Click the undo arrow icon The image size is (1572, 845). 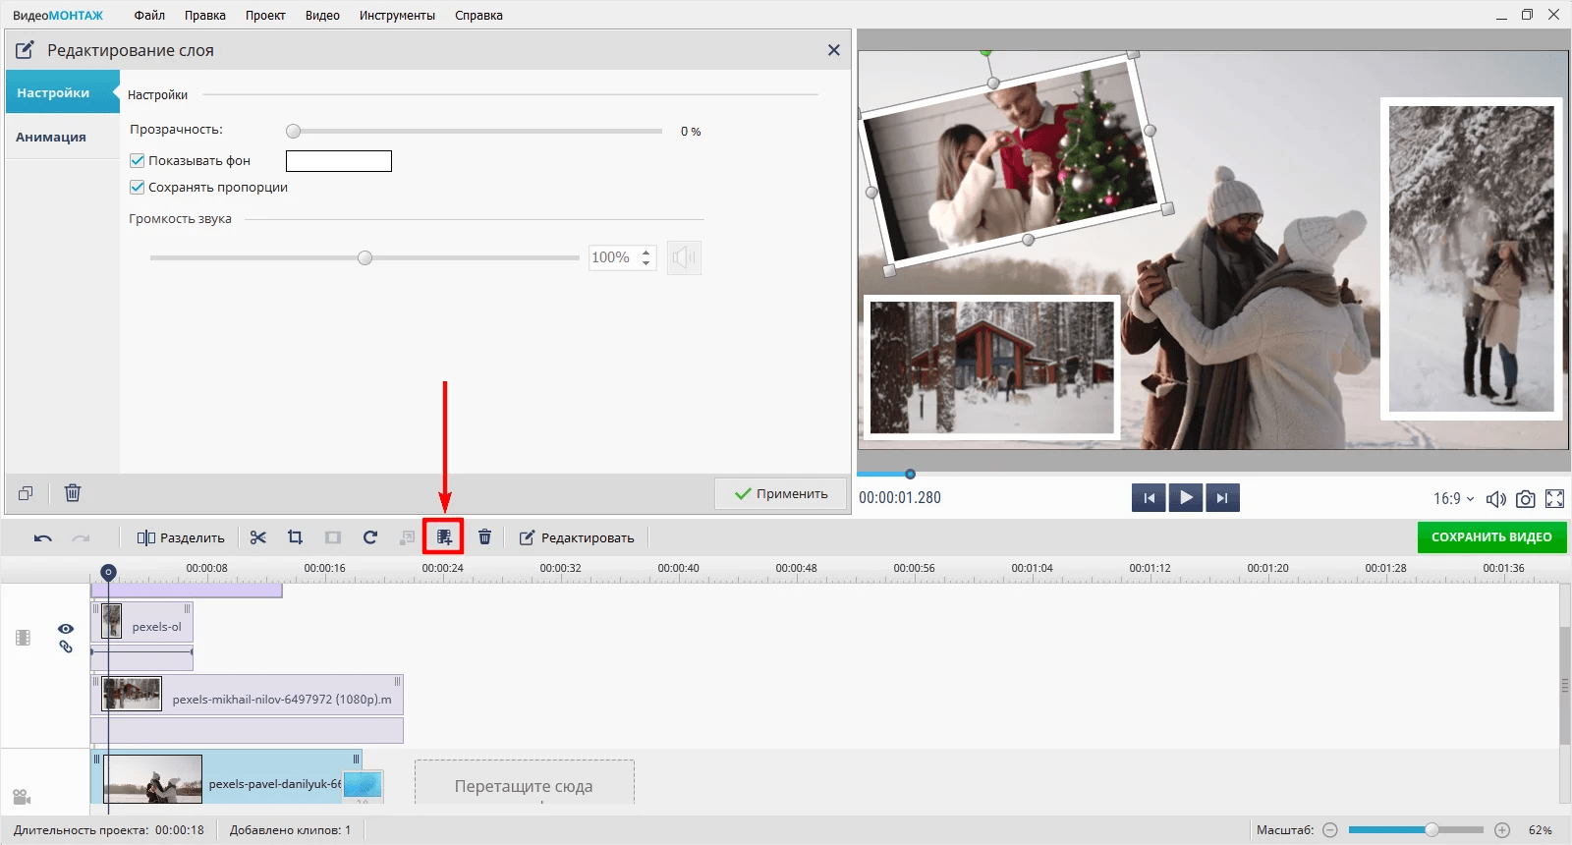(x=42, y=537)
